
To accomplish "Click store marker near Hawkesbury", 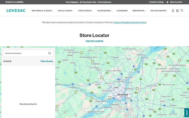I will pyautogui.click(x=76, y=92).
